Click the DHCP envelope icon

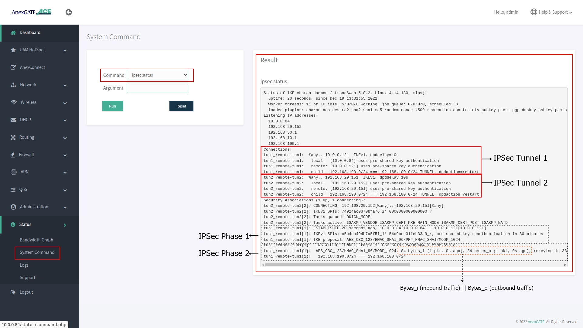point(13,120)
